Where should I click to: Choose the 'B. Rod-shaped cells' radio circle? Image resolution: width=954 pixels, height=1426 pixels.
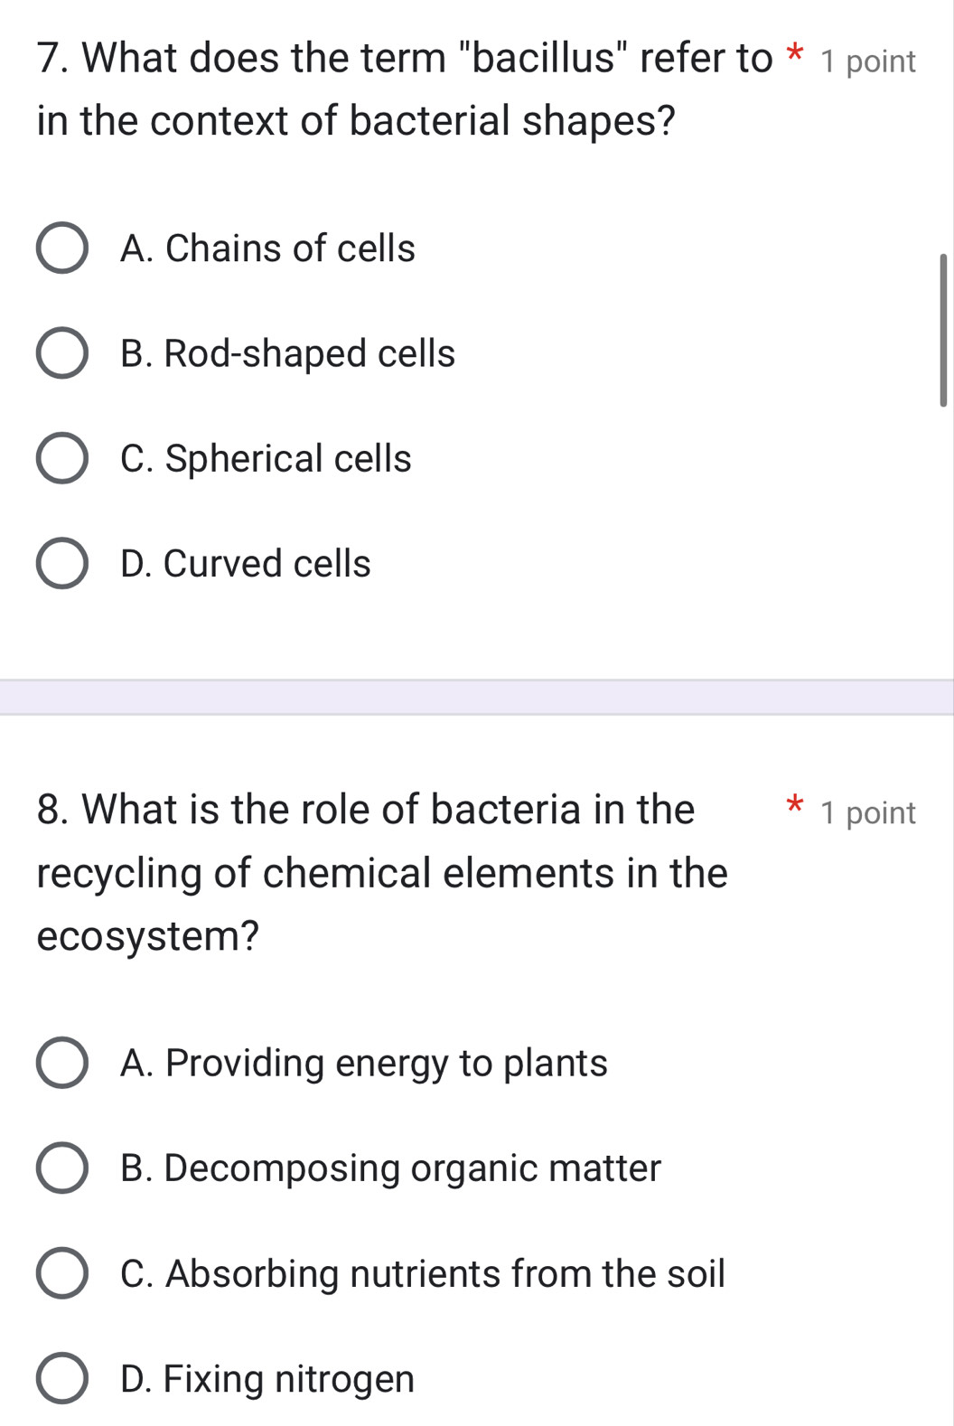(x=62, y=353)
